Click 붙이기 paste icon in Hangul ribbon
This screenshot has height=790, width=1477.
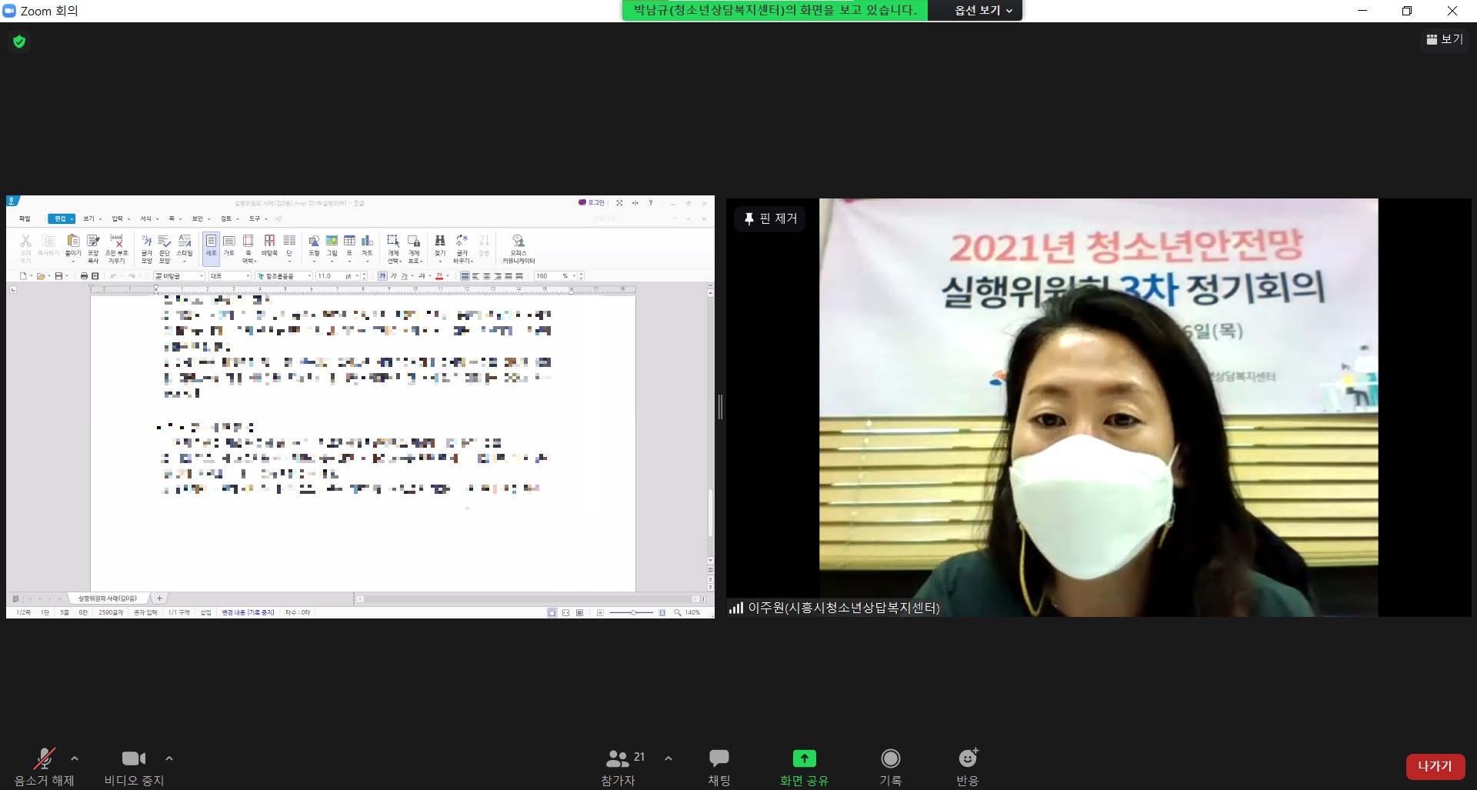click(x=73, y=246)
